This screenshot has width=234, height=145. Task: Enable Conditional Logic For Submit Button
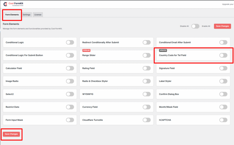(70, 55)
